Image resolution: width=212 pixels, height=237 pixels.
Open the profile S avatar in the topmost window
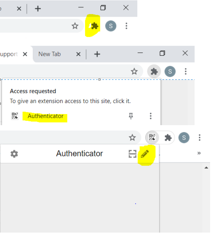pyautogui.click(x=111, y=26)
